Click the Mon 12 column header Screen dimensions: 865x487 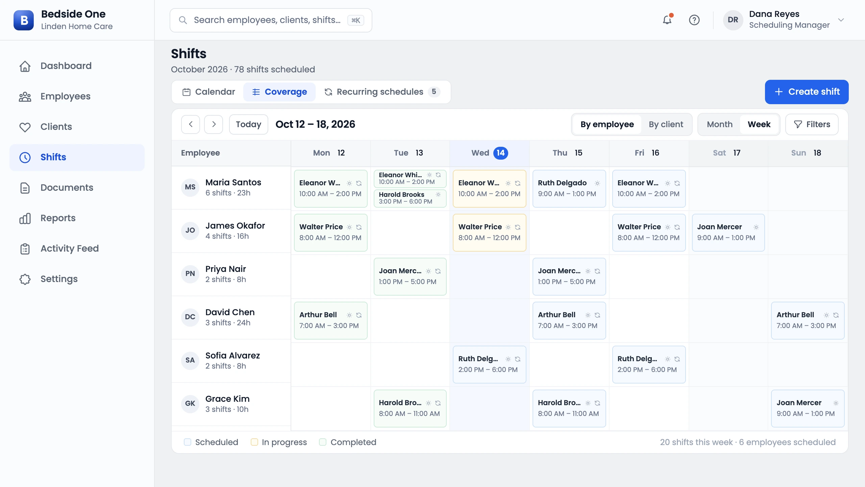(x=330, y=153)
